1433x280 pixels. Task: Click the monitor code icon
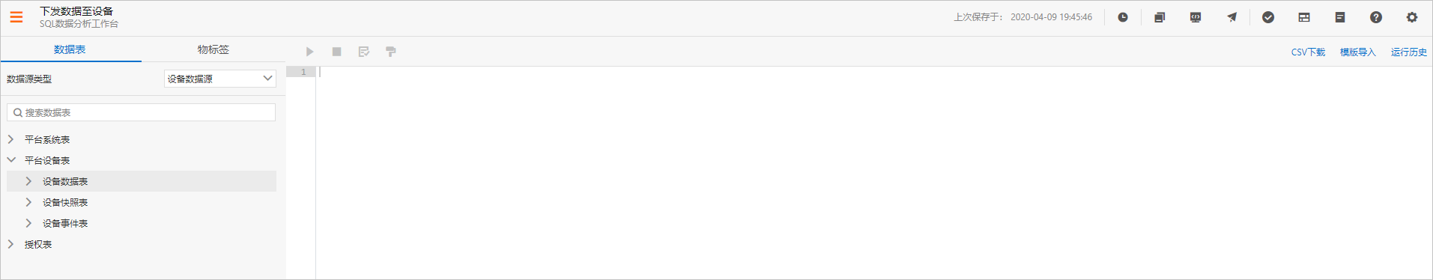[x=1196, y=17]
